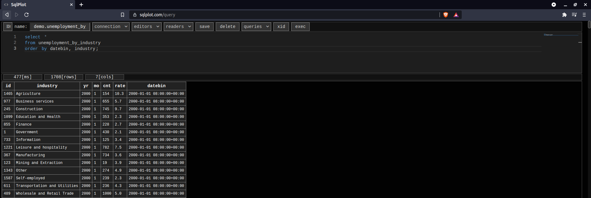Open the editors dropdown

[147, 27]
